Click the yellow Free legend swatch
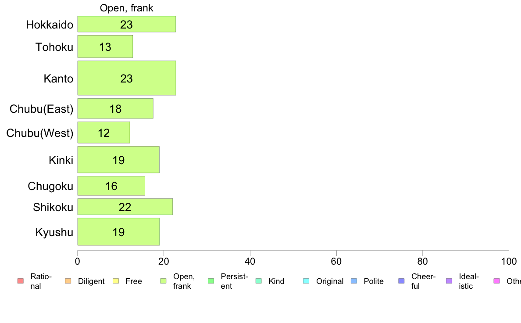 [116, 281]
